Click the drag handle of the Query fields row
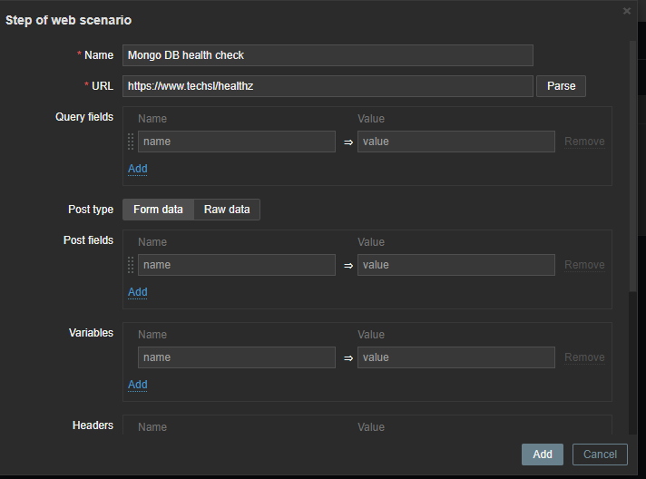Viewport: 646px width, 479px height. coord(131,142)
